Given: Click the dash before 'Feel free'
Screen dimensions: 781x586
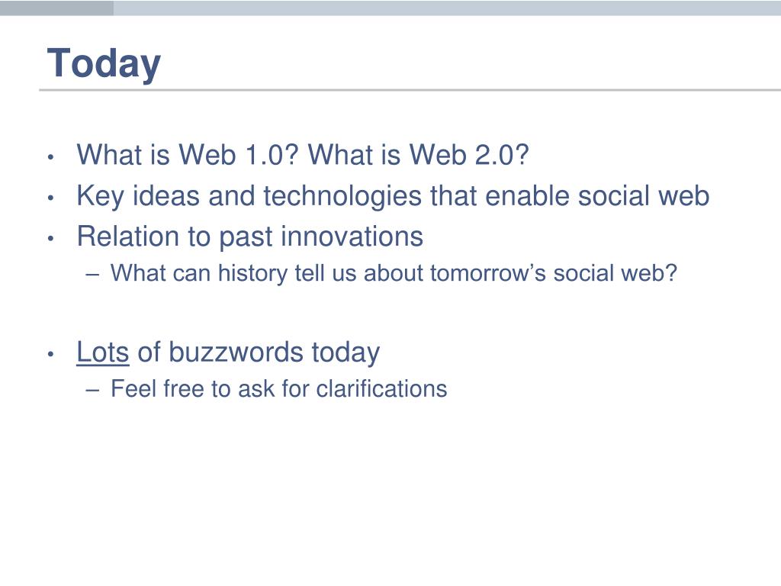Looking at the screenshot, I should pos(92,390).
